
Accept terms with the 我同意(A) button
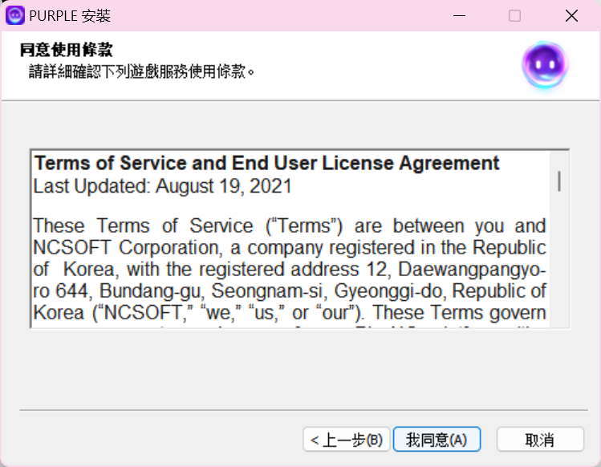(x=437, y=440)
